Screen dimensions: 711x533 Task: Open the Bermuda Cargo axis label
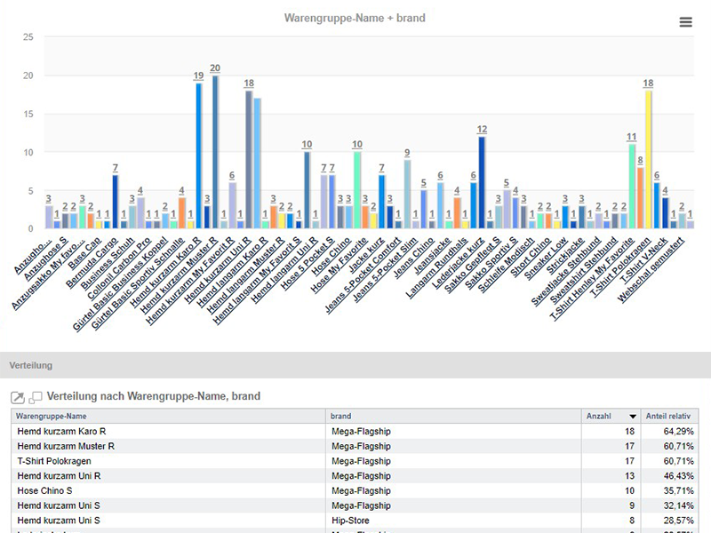92,262
